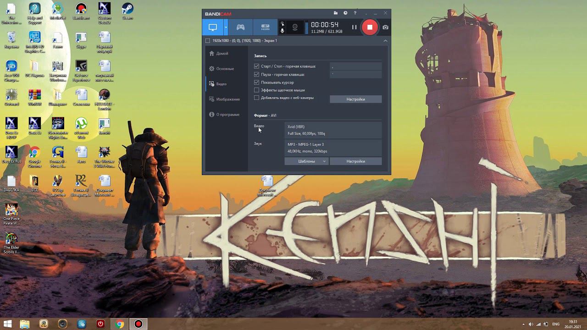
Task: Collapse the 1920x1080 recording area bar
Action: 385,41
